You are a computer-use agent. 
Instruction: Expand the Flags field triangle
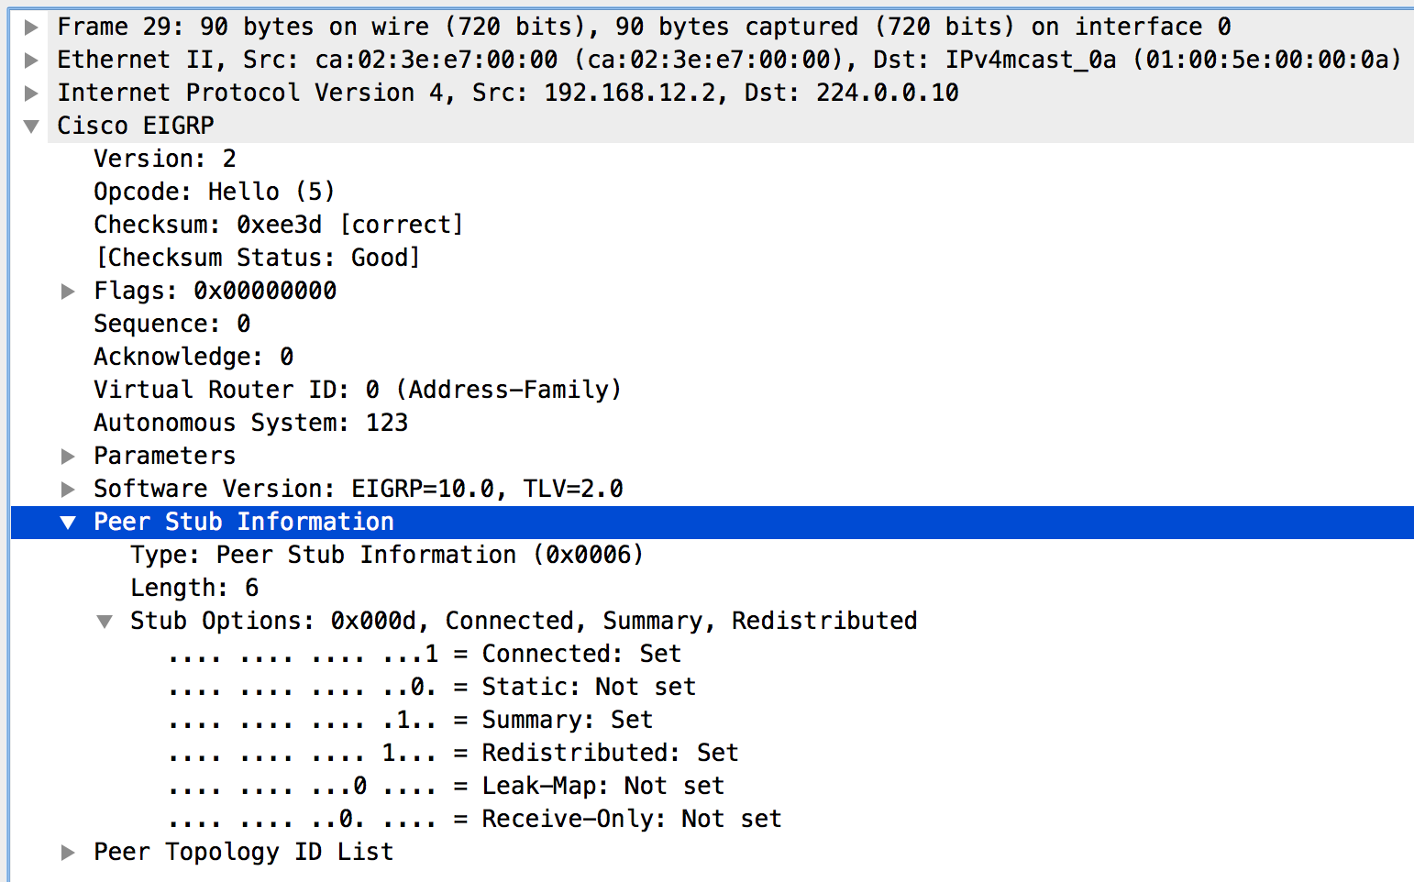click(x=68, y=292)
